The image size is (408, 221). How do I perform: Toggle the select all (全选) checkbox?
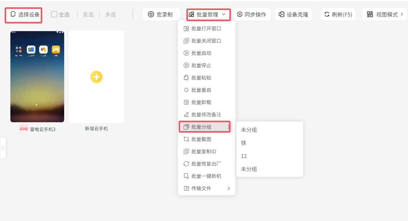[54, 15]
